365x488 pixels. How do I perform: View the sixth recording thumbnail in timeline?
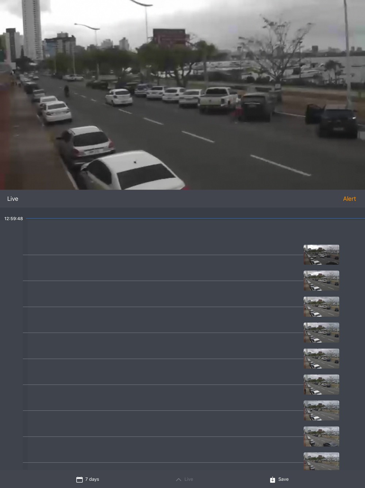click(x=321, y=384)
